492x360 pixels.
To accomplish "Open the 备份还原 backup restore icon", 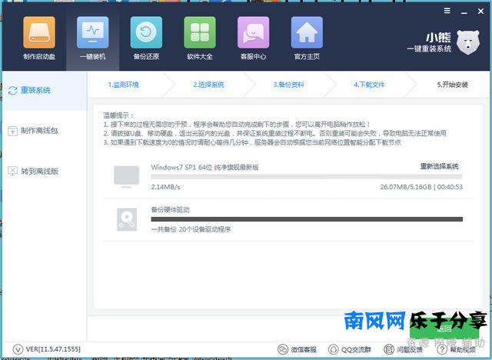I will point(146,32).
